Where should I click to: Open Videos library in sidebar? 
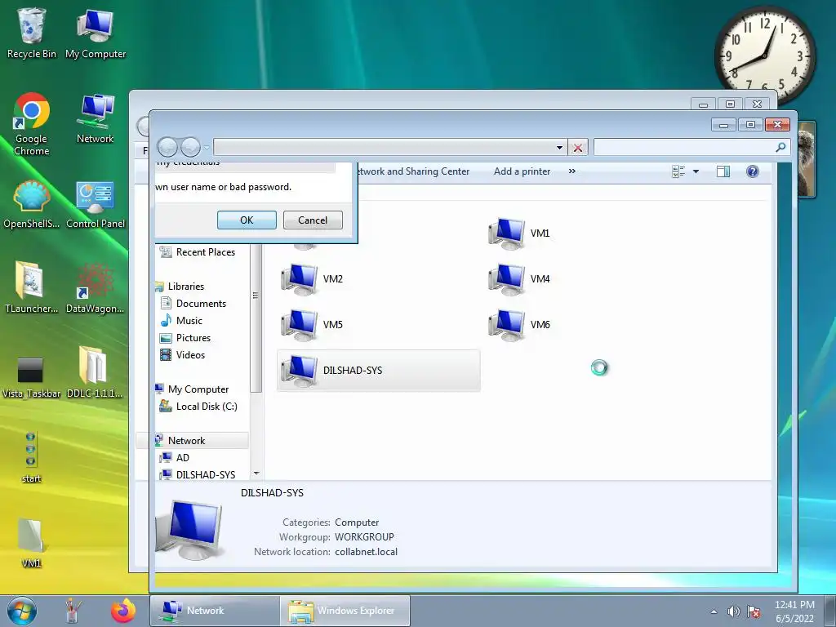tap(182, 354)
